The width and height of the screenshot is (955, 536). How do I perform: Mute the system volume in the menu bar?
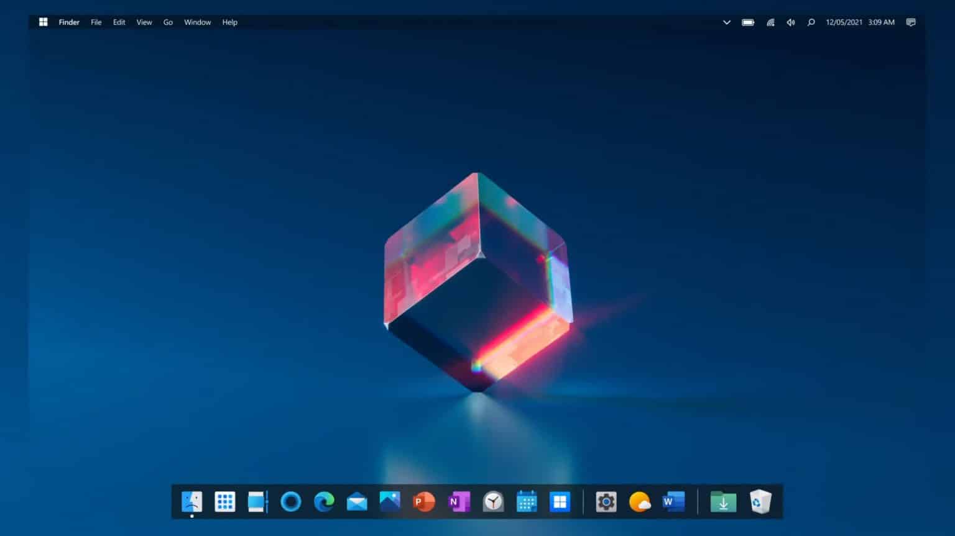pyautogui.click(x=790, y=22)
